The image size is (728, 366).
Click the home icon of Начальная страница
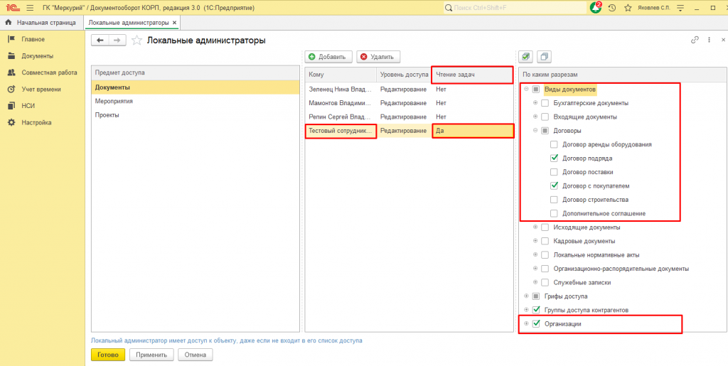pos(8,22)
